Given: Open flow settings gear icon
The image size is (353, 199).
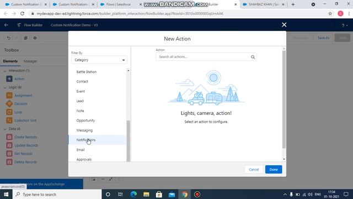Looking at the screenshot, I should (35, 38).
